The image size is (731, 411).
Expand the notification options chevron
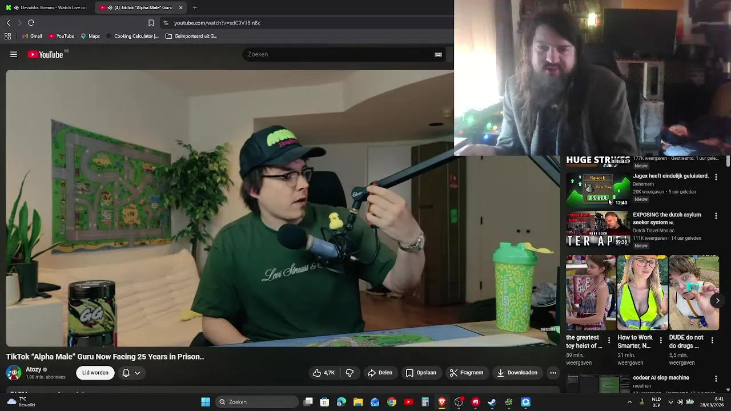click(x=138, y=373)
